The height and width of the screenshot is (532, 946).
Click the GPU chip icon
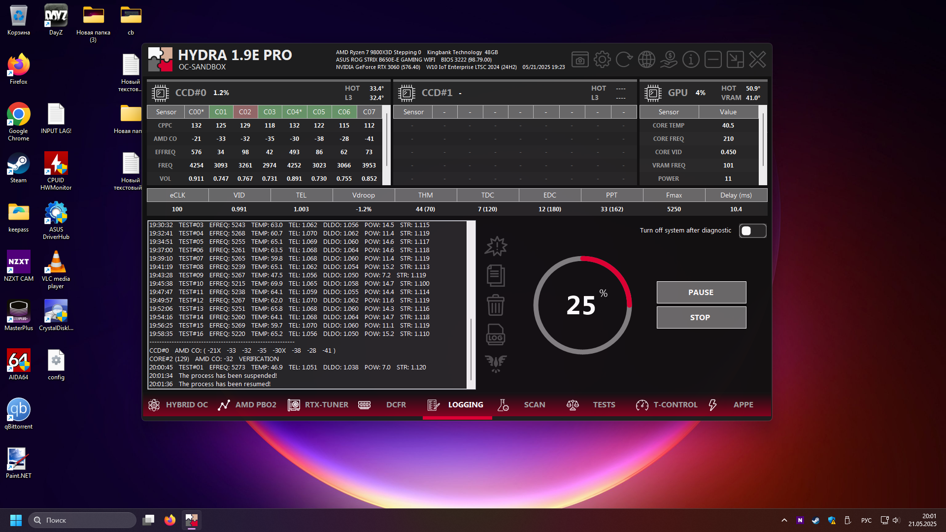tap(653, 93)
